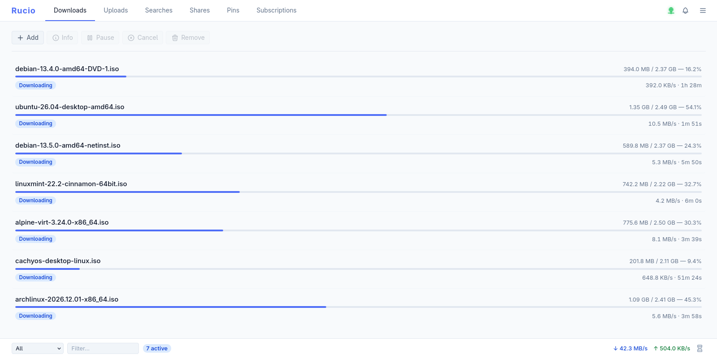Select linuxmint-22.2-cinnamon-64bit.iso
Screen dimensions: 717x358
pos(71,184)
